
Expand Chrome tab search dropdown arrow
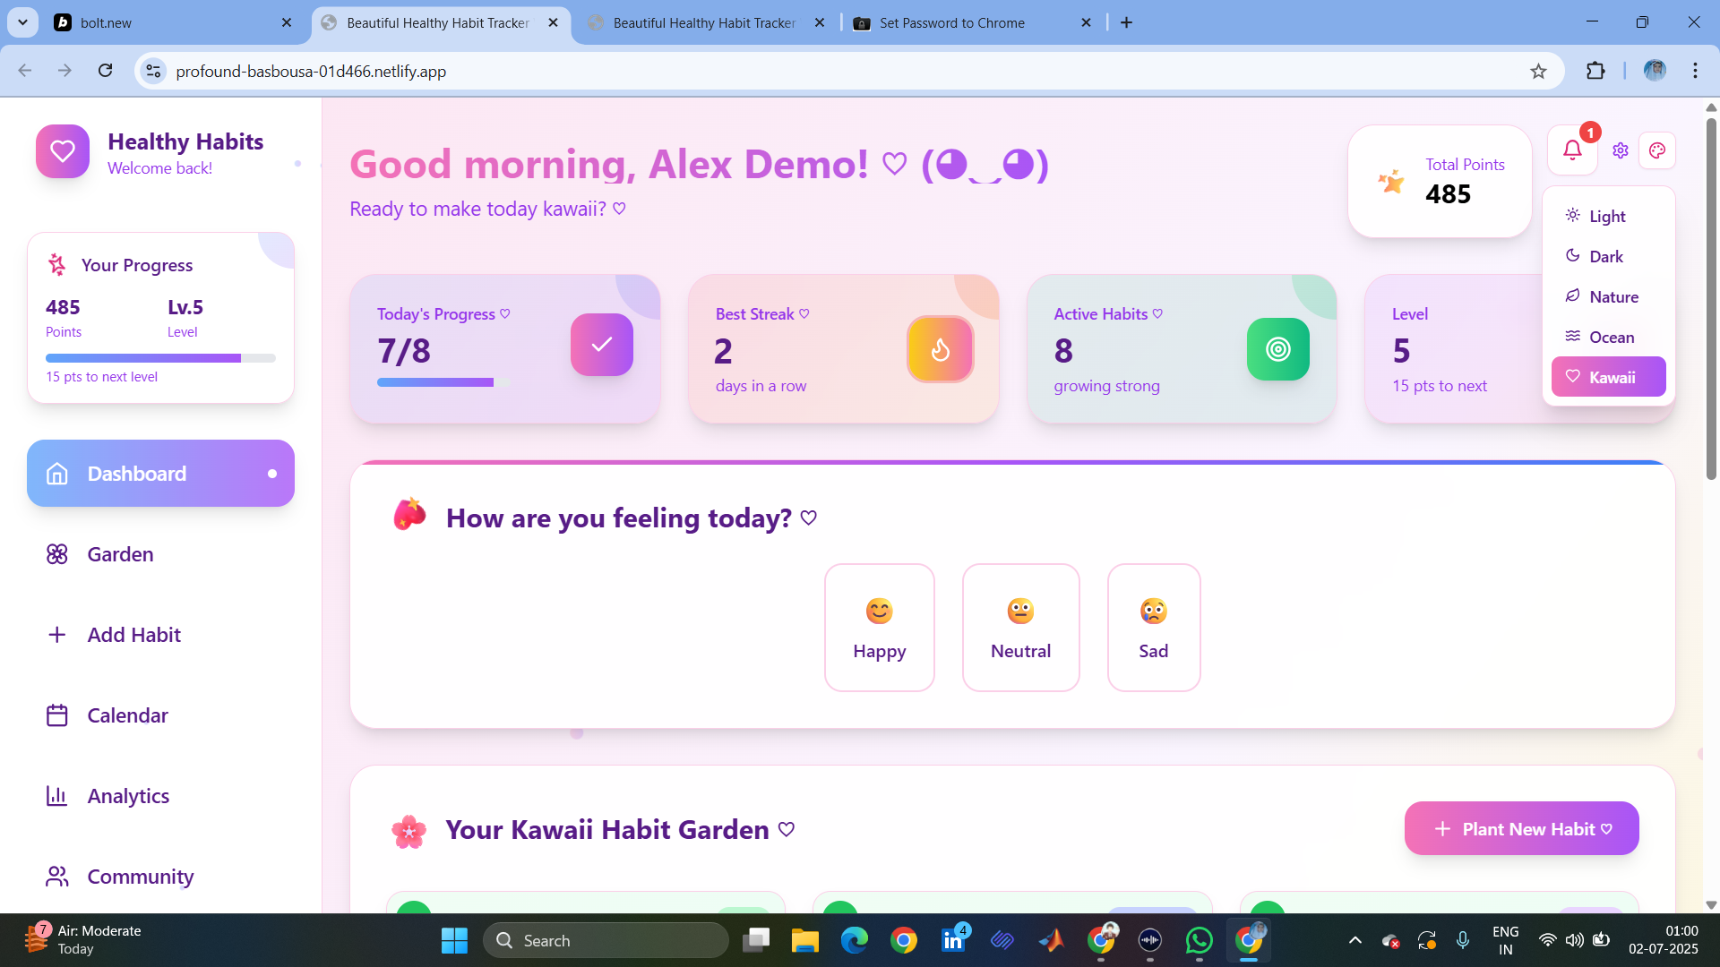(22, 22)
